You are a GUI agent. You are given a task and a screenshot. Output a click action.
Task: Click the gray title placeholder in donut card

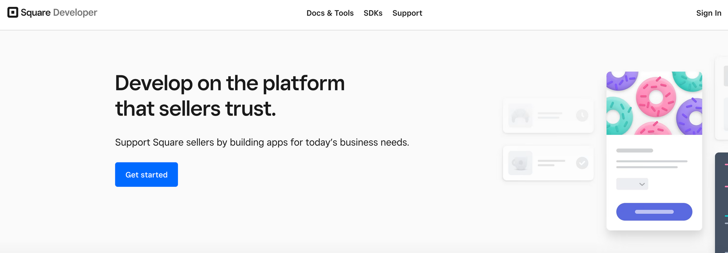pyautogui.click(x=634, y=150)
